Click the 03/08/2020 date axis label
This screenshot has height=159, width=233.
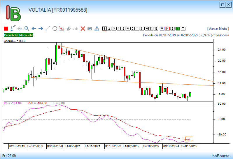[x=55, y=146]
